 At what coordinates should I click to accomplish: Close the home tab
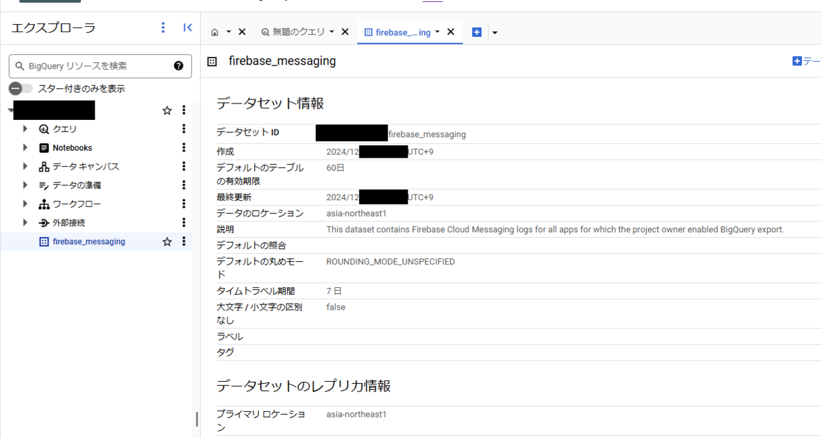point(242,32)
